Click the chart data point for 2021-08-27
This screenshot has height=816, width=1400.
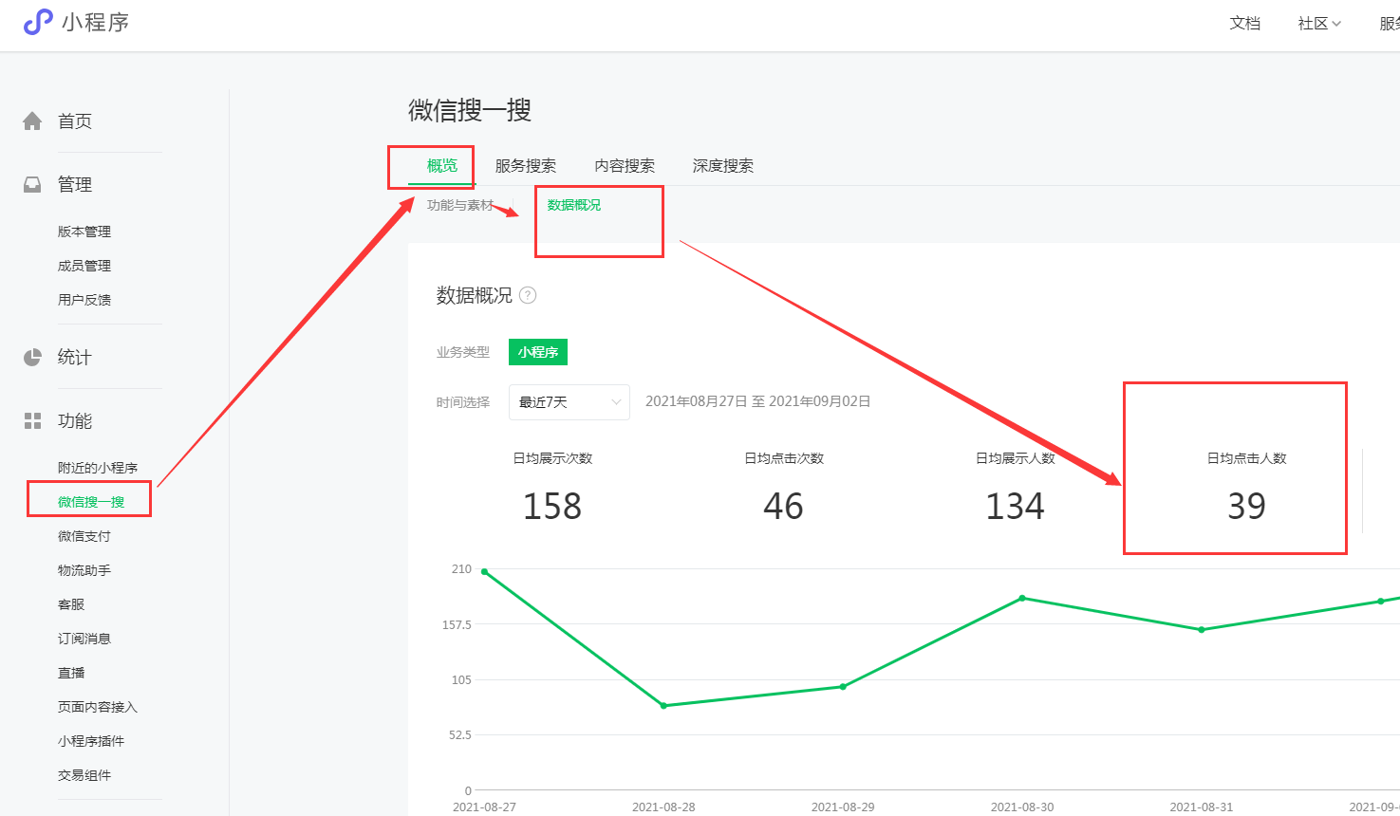click(484, 572)
